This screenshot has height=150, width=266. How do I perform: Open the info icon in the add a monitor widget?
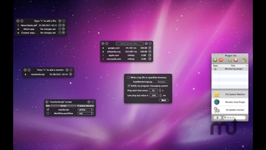coord(29,70)
